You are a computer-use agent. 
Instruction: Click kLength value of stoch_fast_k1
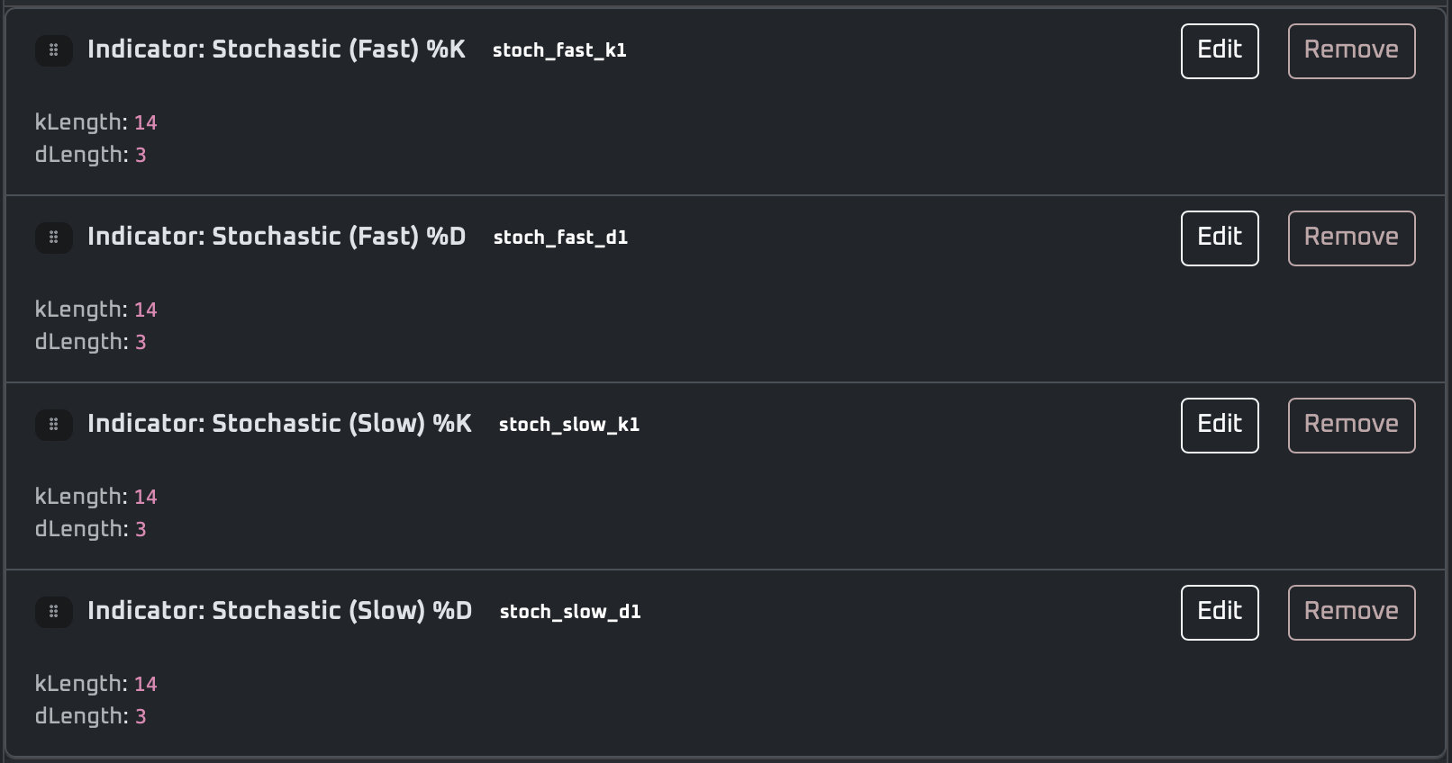click(146, 122)
